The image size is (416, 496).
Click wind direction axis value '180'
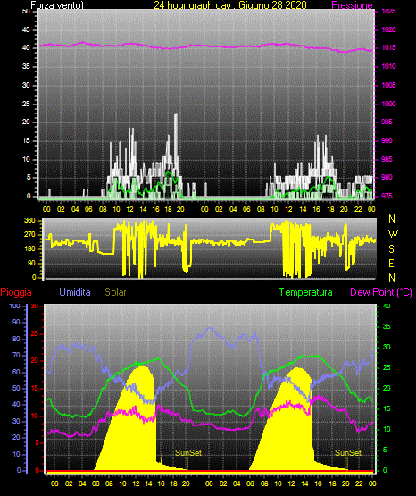click(x=29, y=249)
